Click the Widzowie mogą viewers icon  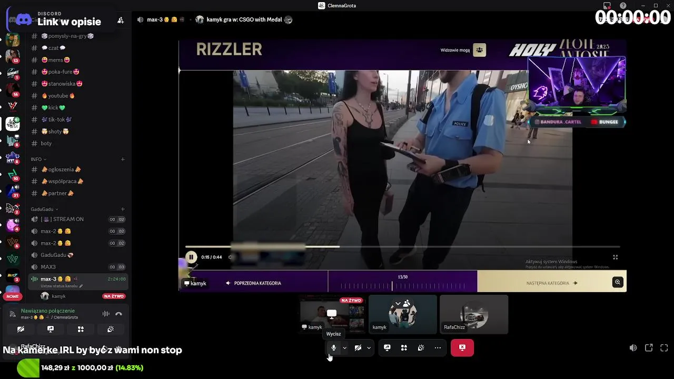tap(479, 50)
